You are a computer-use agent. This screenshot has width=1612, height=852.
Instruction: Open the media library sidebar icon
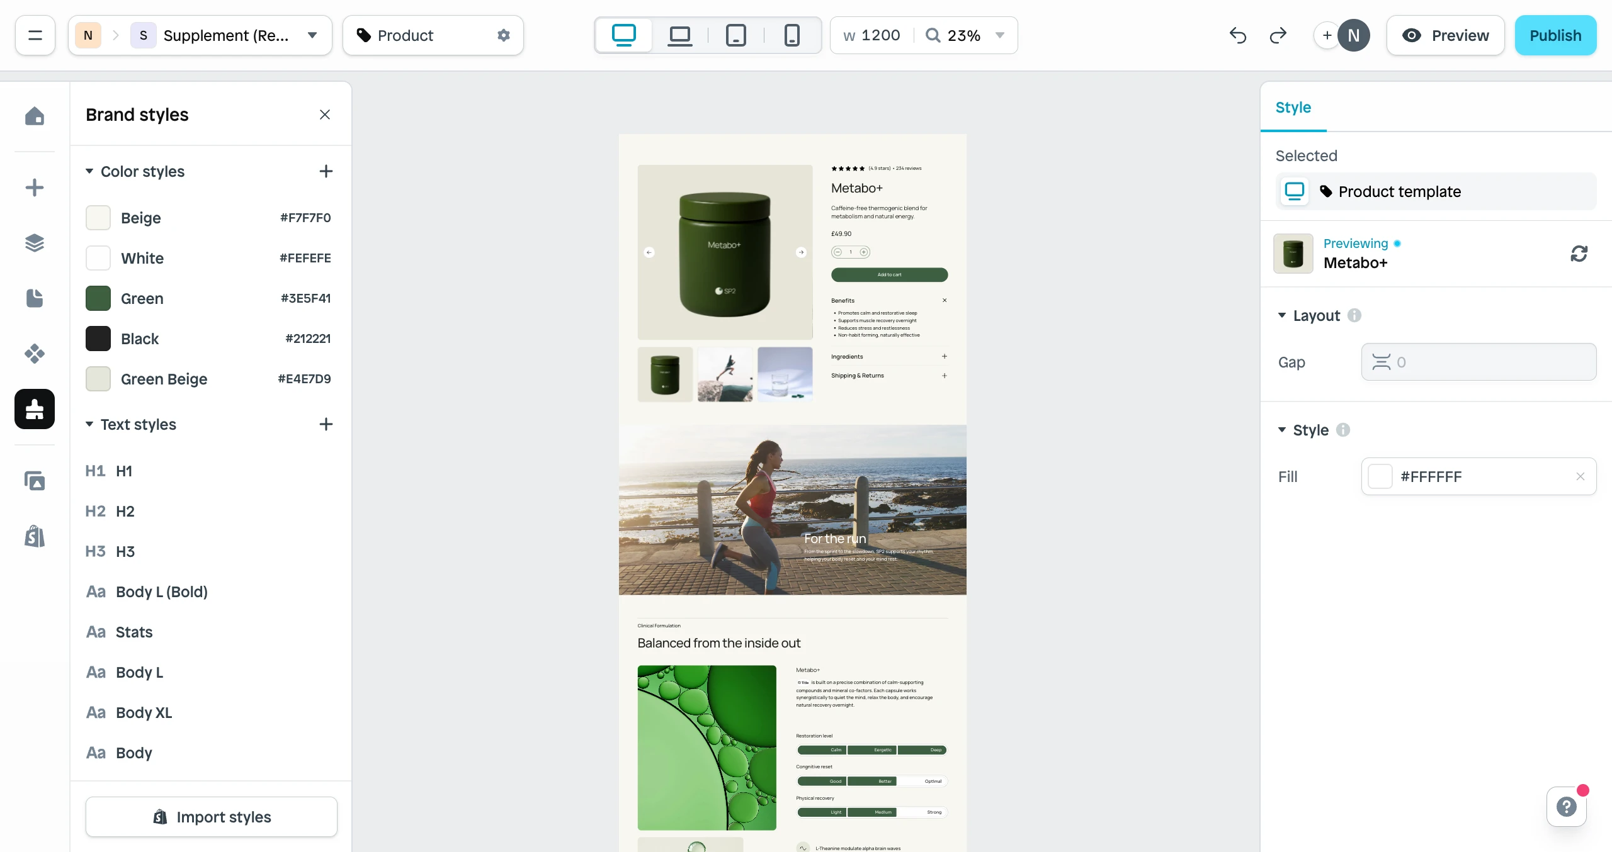35,481
